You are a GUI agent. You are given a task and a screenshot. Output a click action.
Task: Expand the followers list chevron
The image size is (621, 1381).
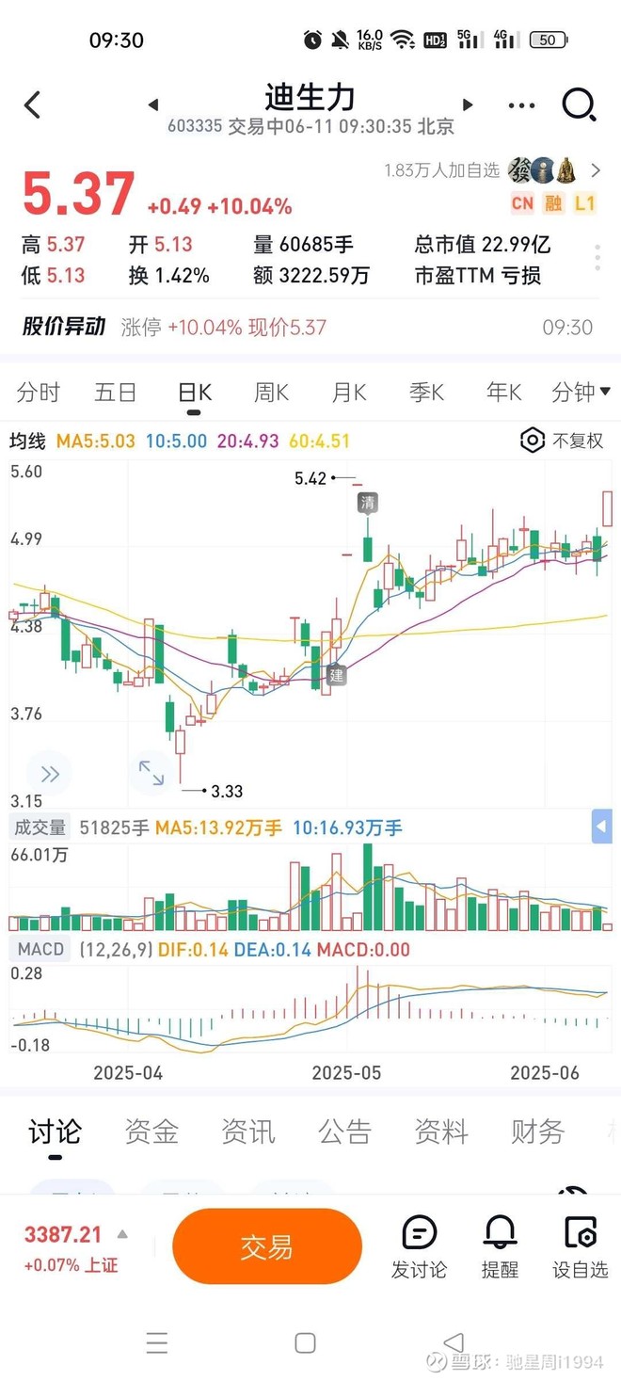point(596,170)
